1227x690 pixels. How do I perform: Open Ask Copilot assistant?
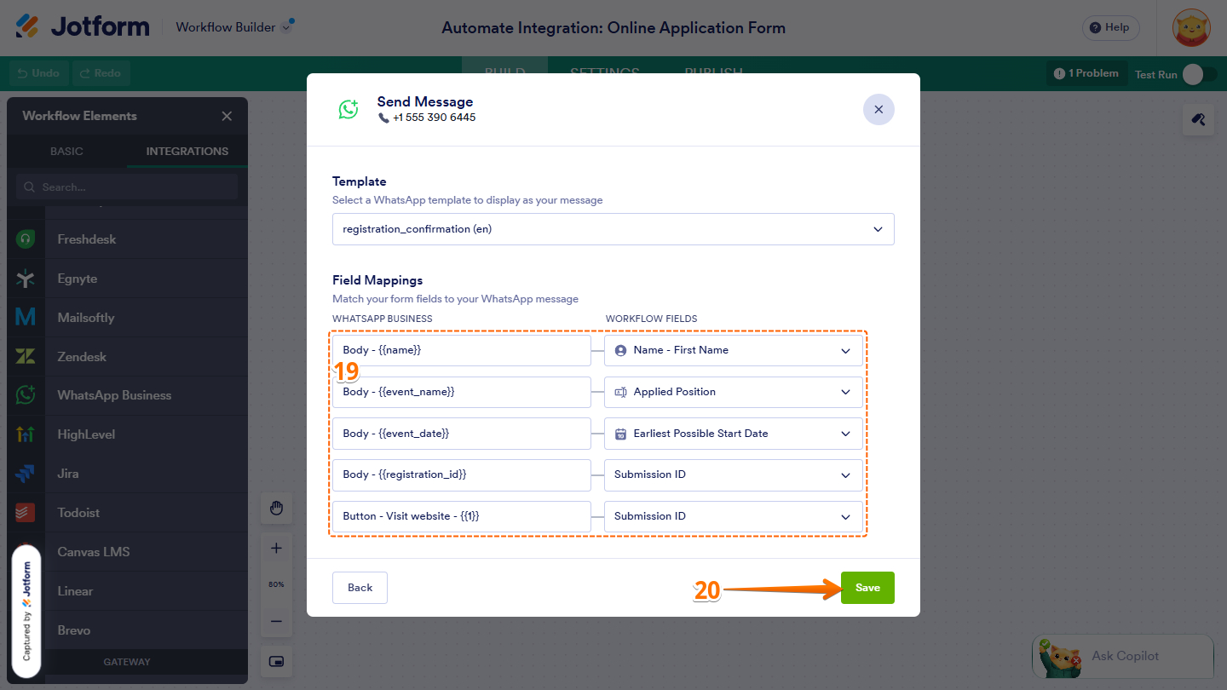[1122, 656]
